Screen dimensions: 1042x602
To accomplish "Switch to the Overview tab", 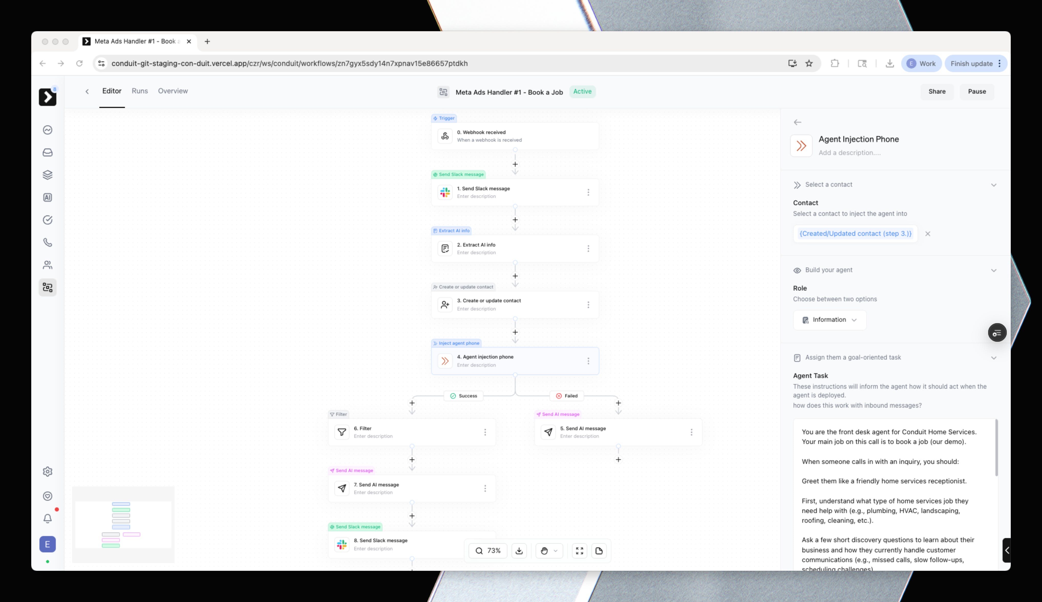I will pyautogui.click(x=173, y=91).
